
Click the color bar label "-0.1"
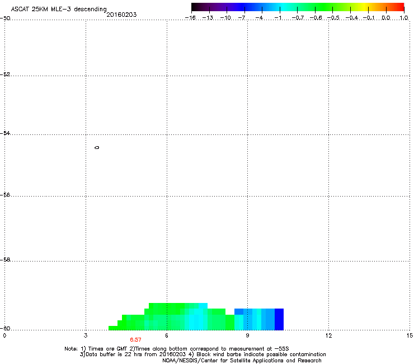tap(369, 18)
